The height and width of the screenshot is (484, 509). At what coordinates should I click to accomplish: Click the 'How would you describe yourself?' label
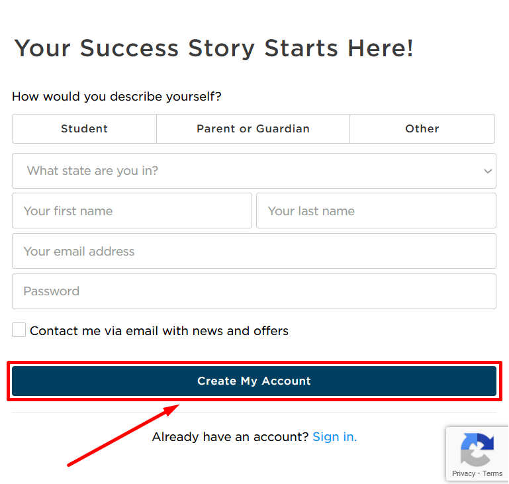(116, 97)
